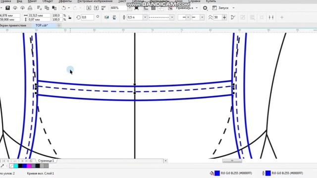
Task: Open the Справка menu
Action: pyautogui.click(x=194, y=1)
